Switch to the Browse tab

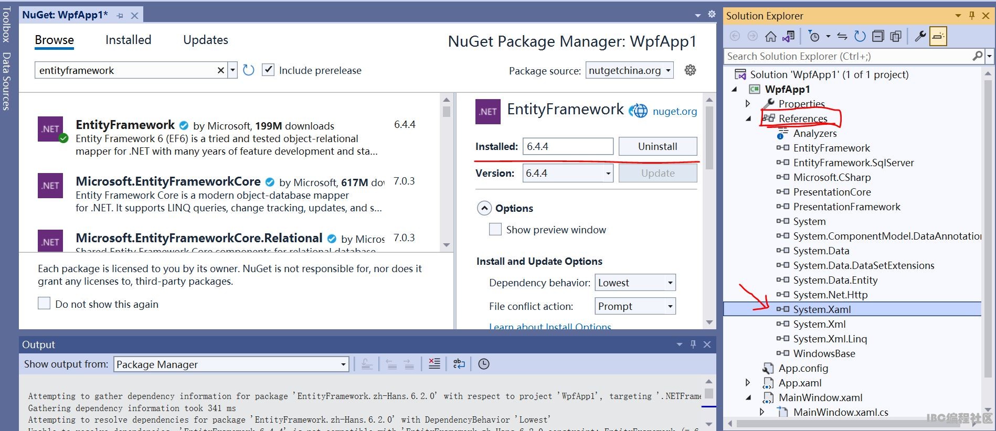(54, 40)
